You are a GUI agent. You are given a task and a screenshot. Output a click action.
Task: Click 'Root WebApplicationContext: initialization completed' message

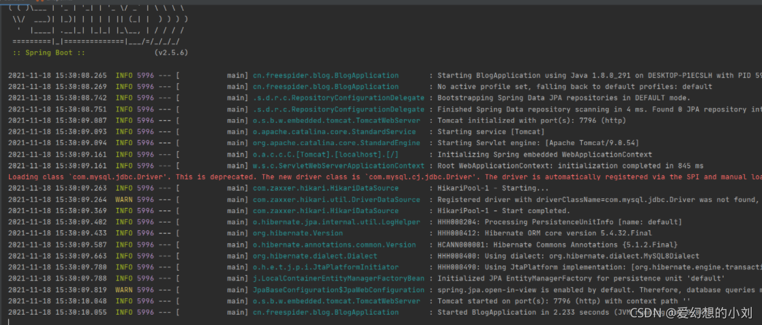click(570, 166)
